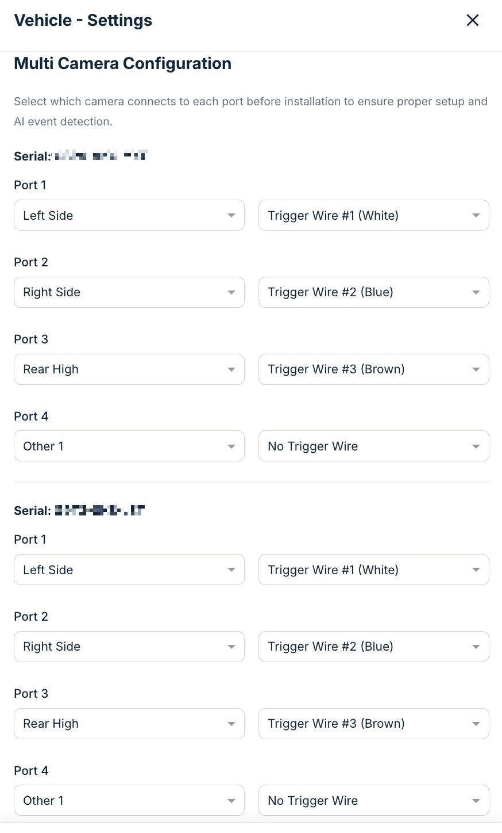502x833 pixels.
Task: Click arrow on second device's Trigger Wire #3 (Brown)
Action: [x=476, y=724]
